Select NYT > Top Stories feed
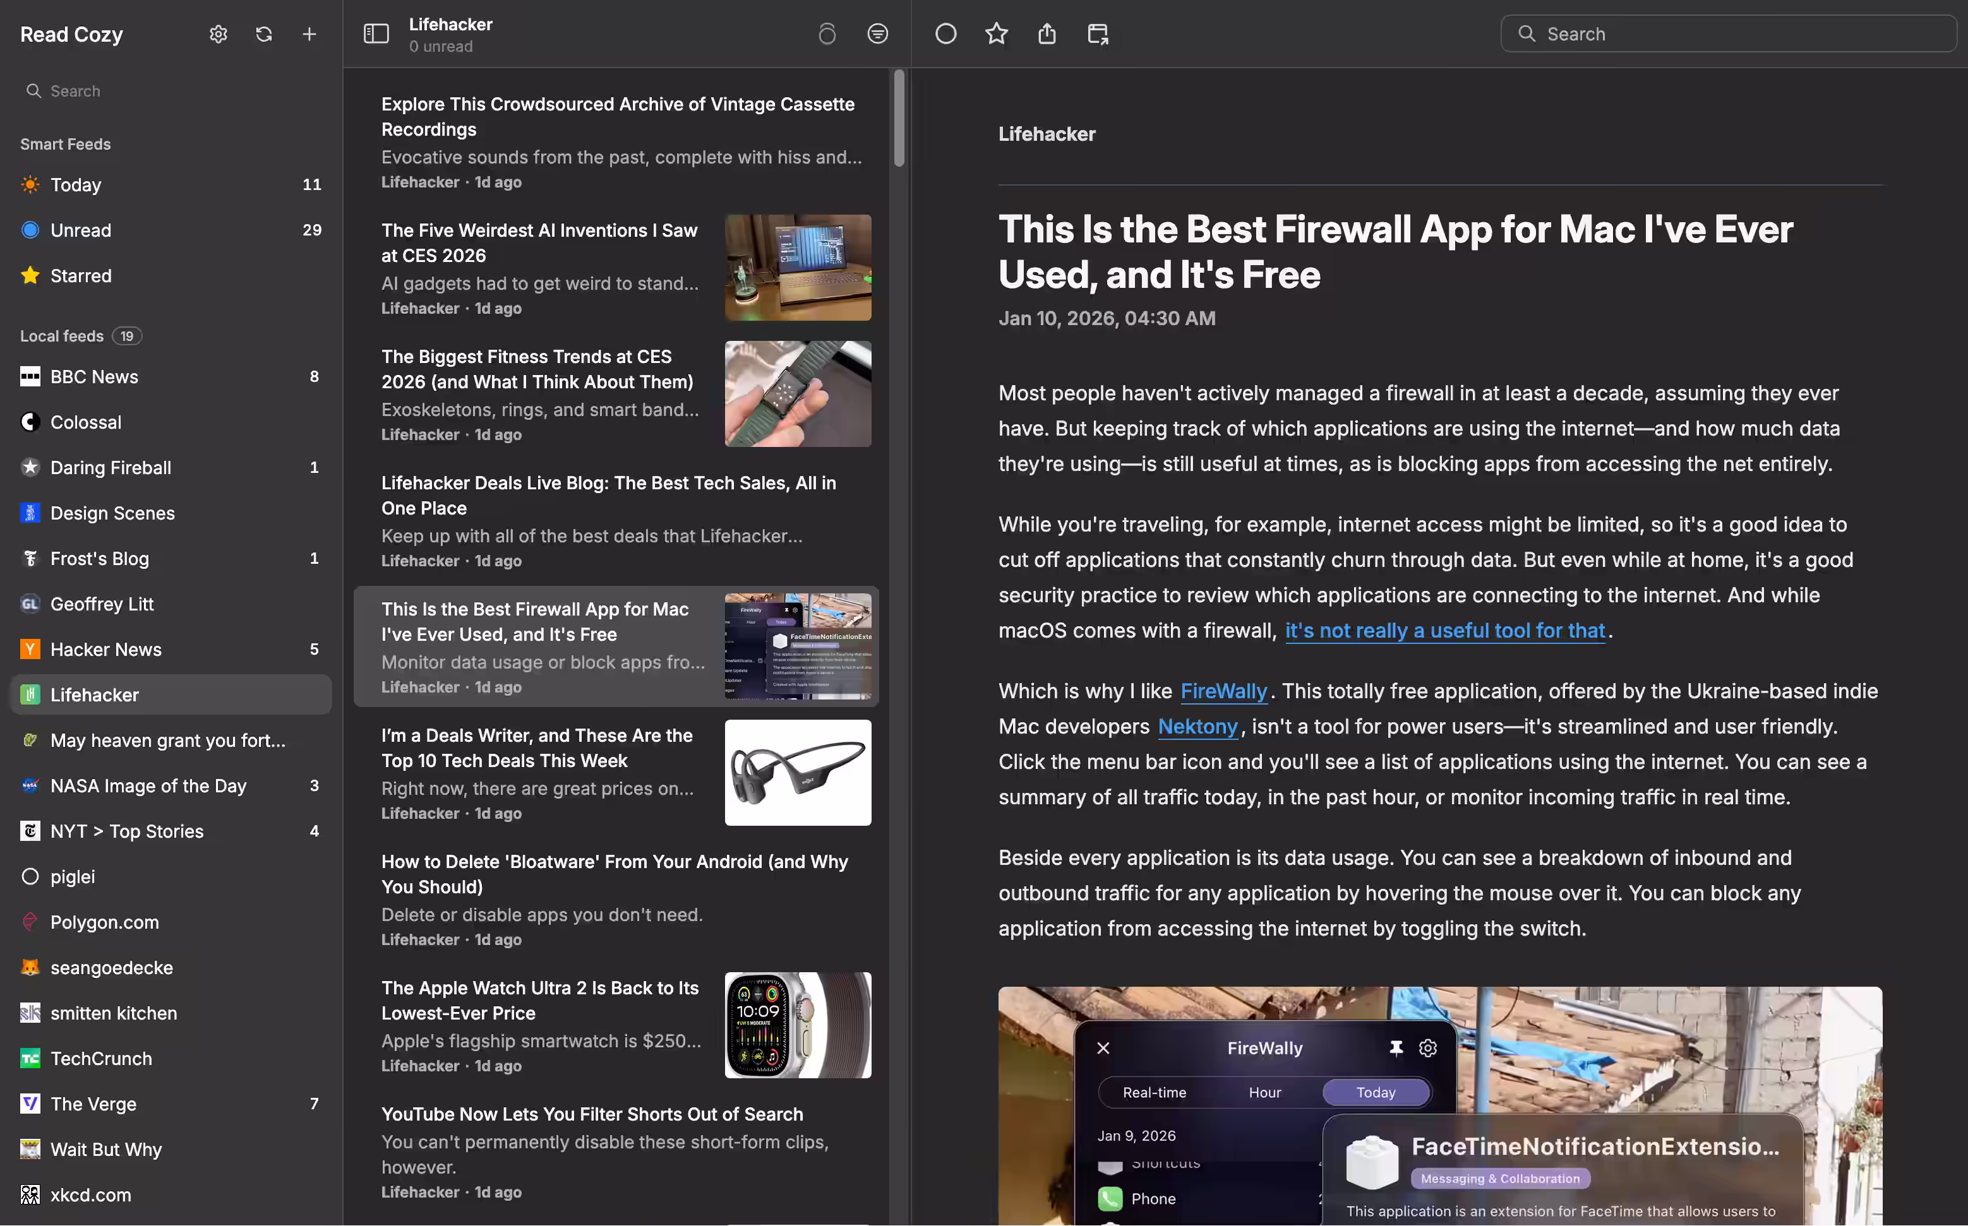The height and width of the screenshot is (1226, 1968). coord(171,831)
